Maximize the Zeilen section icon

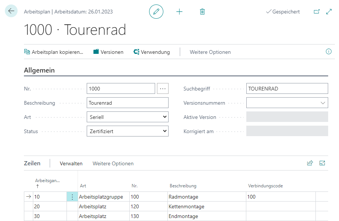pyautogui.click(x=322, y=163)
